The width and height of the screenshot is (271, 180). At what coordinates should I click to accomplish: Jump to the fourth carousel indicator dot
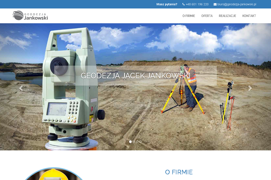pos(140,142)
